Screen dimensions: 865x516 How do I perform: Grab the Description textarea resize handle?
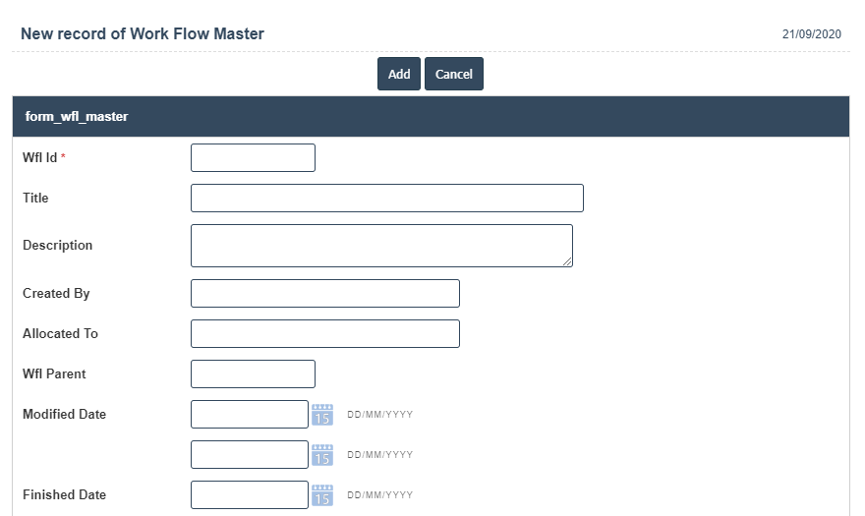tap(567, 261)
